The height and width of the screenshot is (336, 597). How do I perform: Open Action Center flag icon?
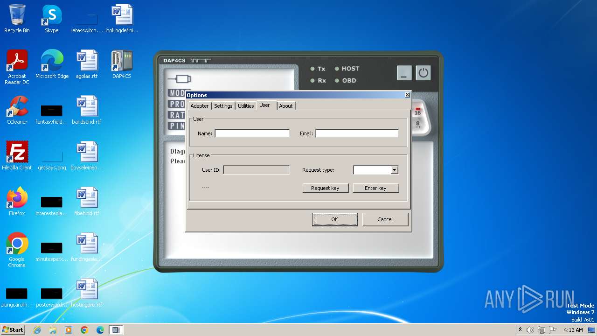tap(553, 330)
